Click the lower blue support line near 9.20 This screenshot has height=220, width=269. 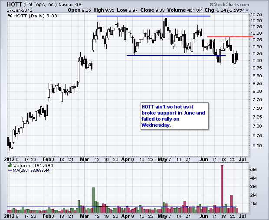point(176,56)
